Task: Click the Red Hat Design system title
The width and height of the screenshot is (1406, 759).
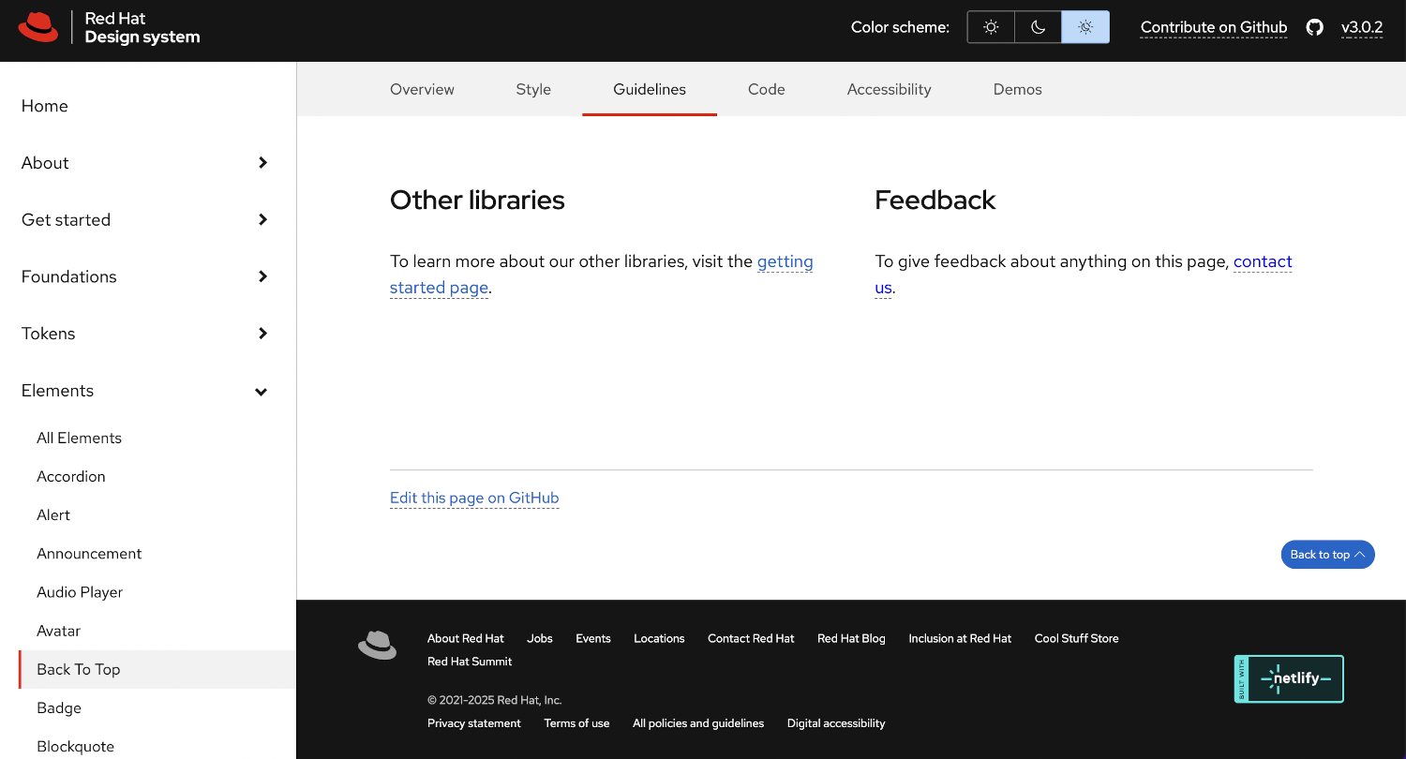Action: point(142,28)
